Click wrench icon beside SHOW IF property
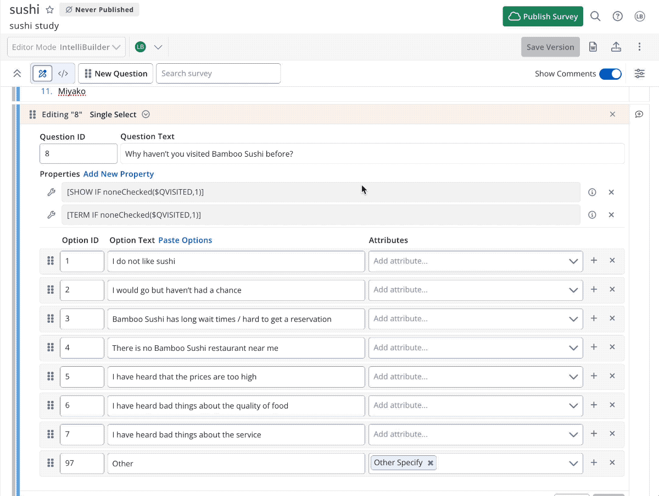The height and width of the screenshot is (496, 659). [x=51, y=192]
